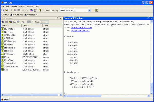The width and height of the screenshot is (154, 102).
Task: Click the New variable icon in Workspace
Action: coord(3,22)
